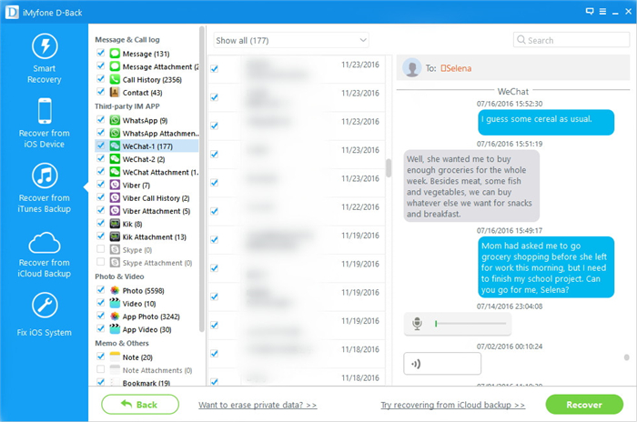Image resolution: width=637 pixels, height=422 pixels.
Task: Select Viber Attachment (5) in the list
Action: pyautogui.click(x=157, y=211)
